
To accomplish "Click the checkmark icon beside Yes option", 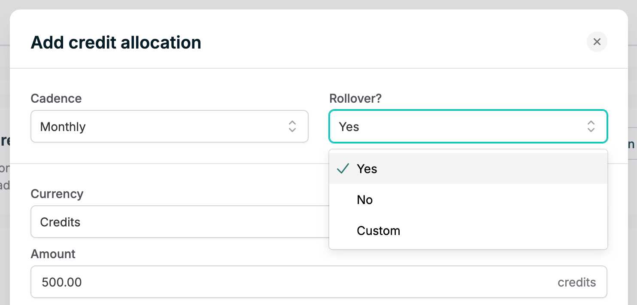I will tap(343, 169).
